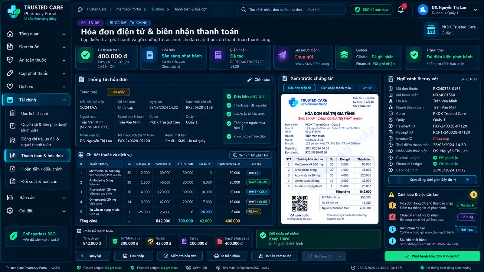Click the global search field

291,10
